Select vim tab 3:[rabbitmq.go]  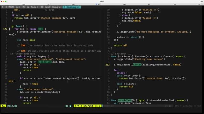pos(51,7)
